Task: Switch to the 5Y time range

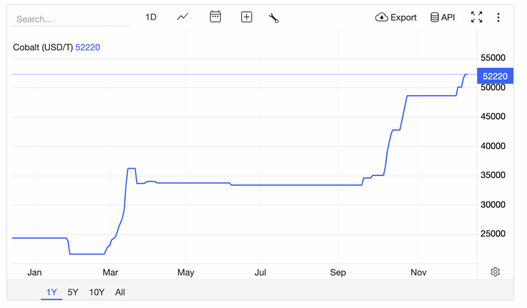Action: 73,292
